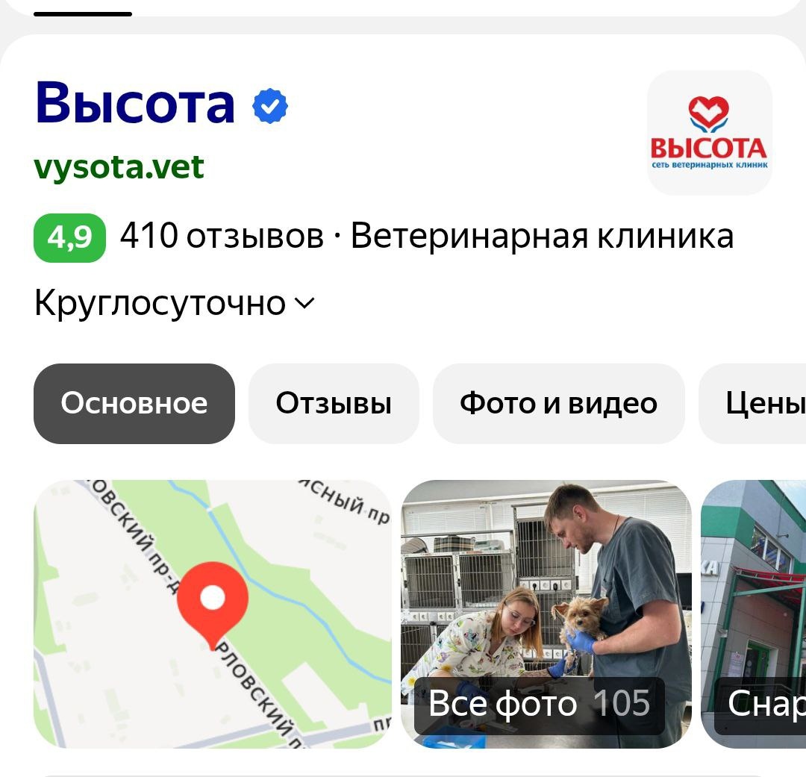Open the vet holding dog photo
The image size is (806, 777).
tap(546, 614)
